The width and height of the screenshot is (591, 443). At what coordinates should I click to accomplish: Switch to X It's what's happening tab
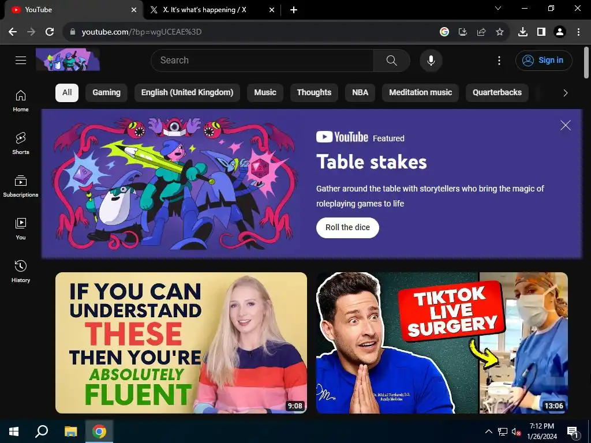click(x=211, y=10)
